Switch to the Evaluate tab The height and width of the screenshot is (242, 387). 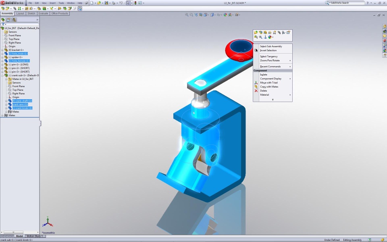43,14
